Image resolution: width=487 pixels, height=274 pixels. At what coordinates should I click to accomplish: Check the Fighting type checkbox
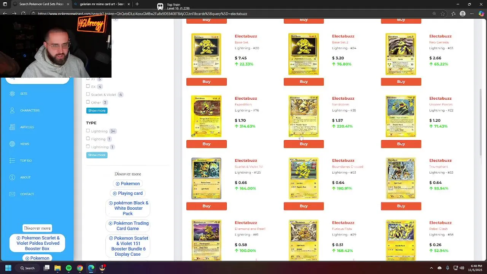pos(88,139)
